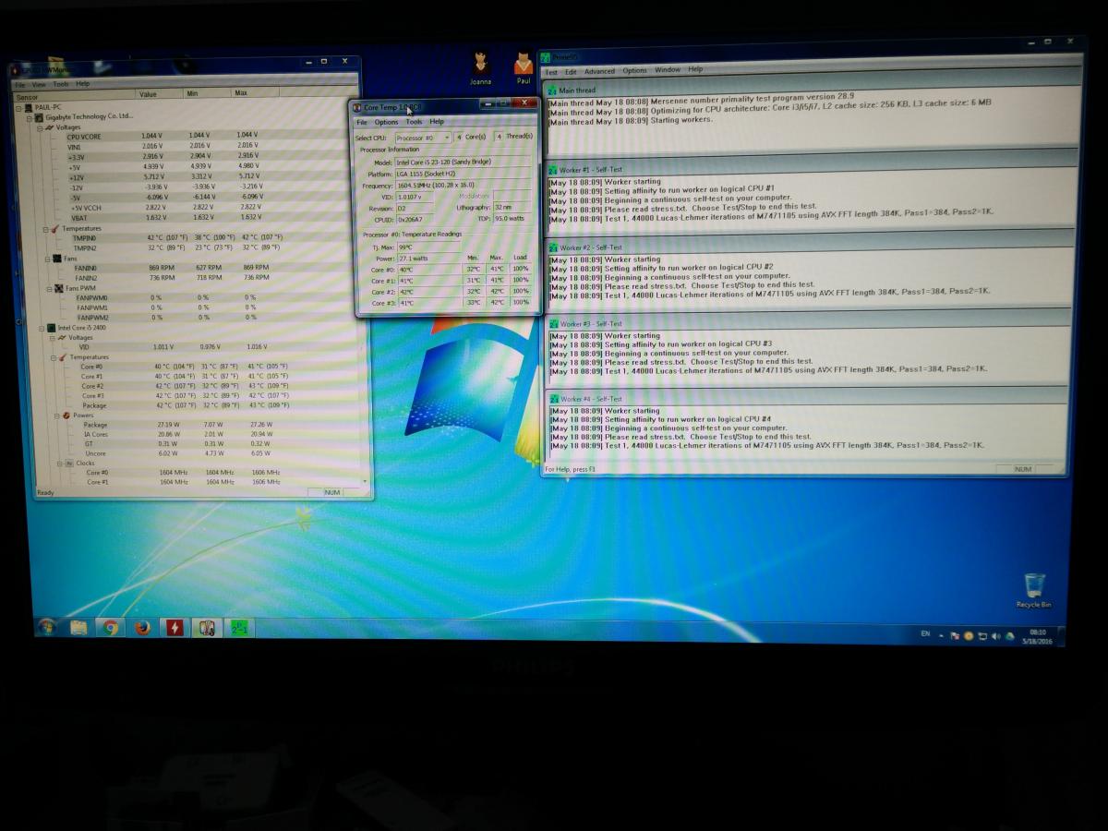Open HWMonitor Tools menu
This screenshot has height=831, width=1108.
click(x=60, y=84)
